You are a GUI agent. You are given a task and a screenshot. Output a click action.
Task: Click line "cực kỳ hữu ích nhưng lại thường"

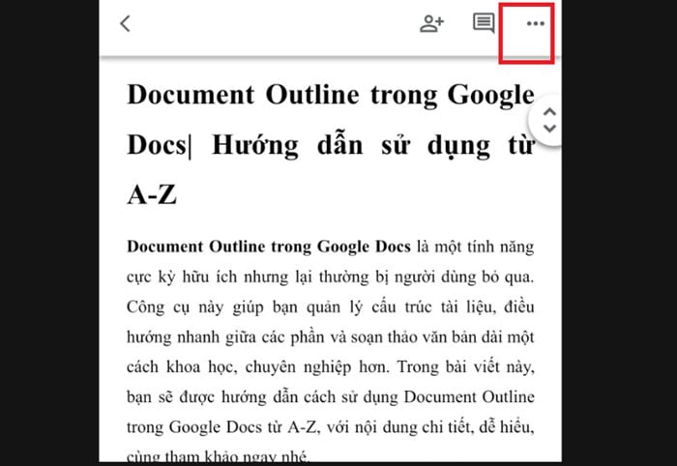tap(248, 277)
